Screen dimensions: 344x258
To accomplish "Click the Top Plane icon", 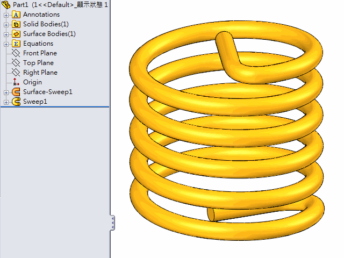I will pyautogui.click(x=16, y=63).
